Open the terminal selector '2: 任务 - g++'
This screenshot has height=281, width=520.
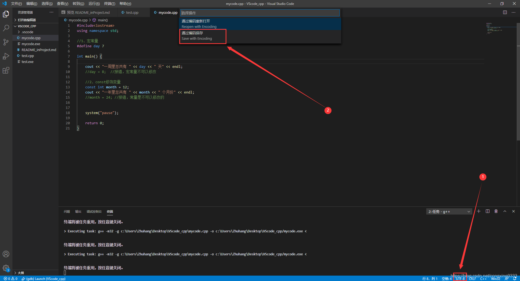449,212
